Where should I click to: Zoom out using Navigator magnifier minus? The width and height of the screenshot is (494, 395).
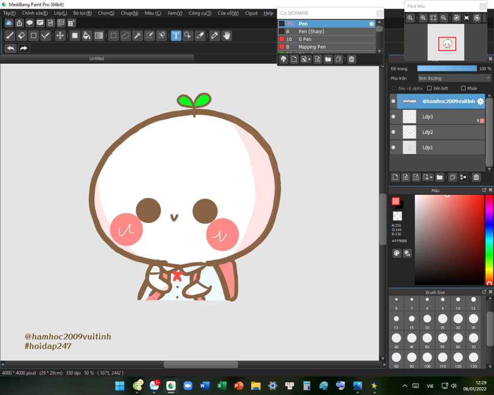(444, 18)
